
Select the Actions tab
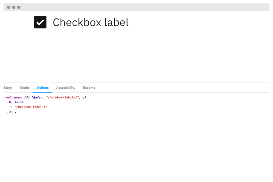tap(43, 88)
